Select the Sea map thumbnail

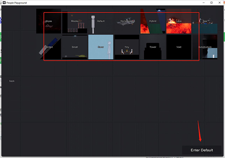[205, 21]
